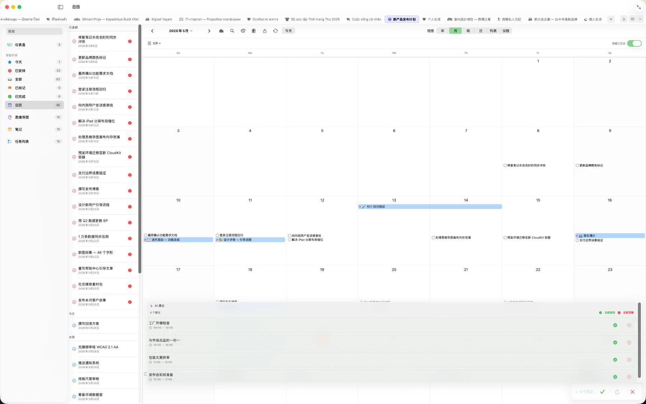Open the 迭代规划 — 功能冻结 event

(x=178, y=240)
